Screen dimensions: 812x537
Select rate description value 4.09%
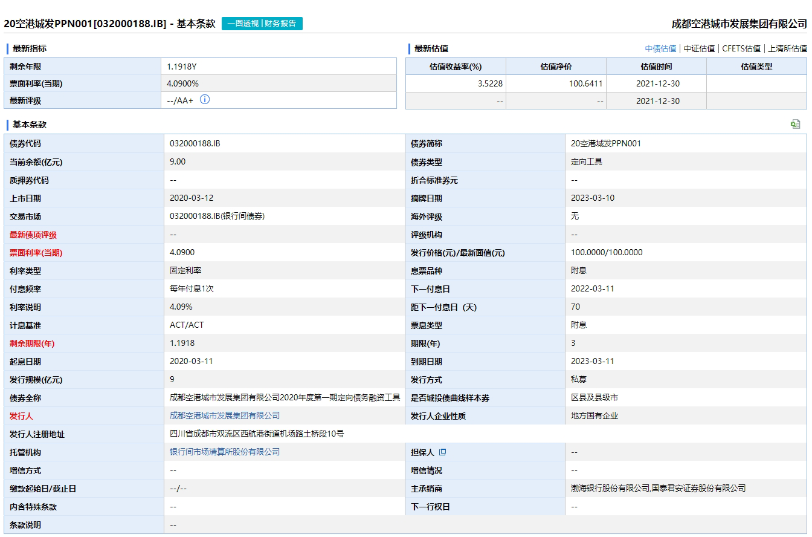(181, 307)
